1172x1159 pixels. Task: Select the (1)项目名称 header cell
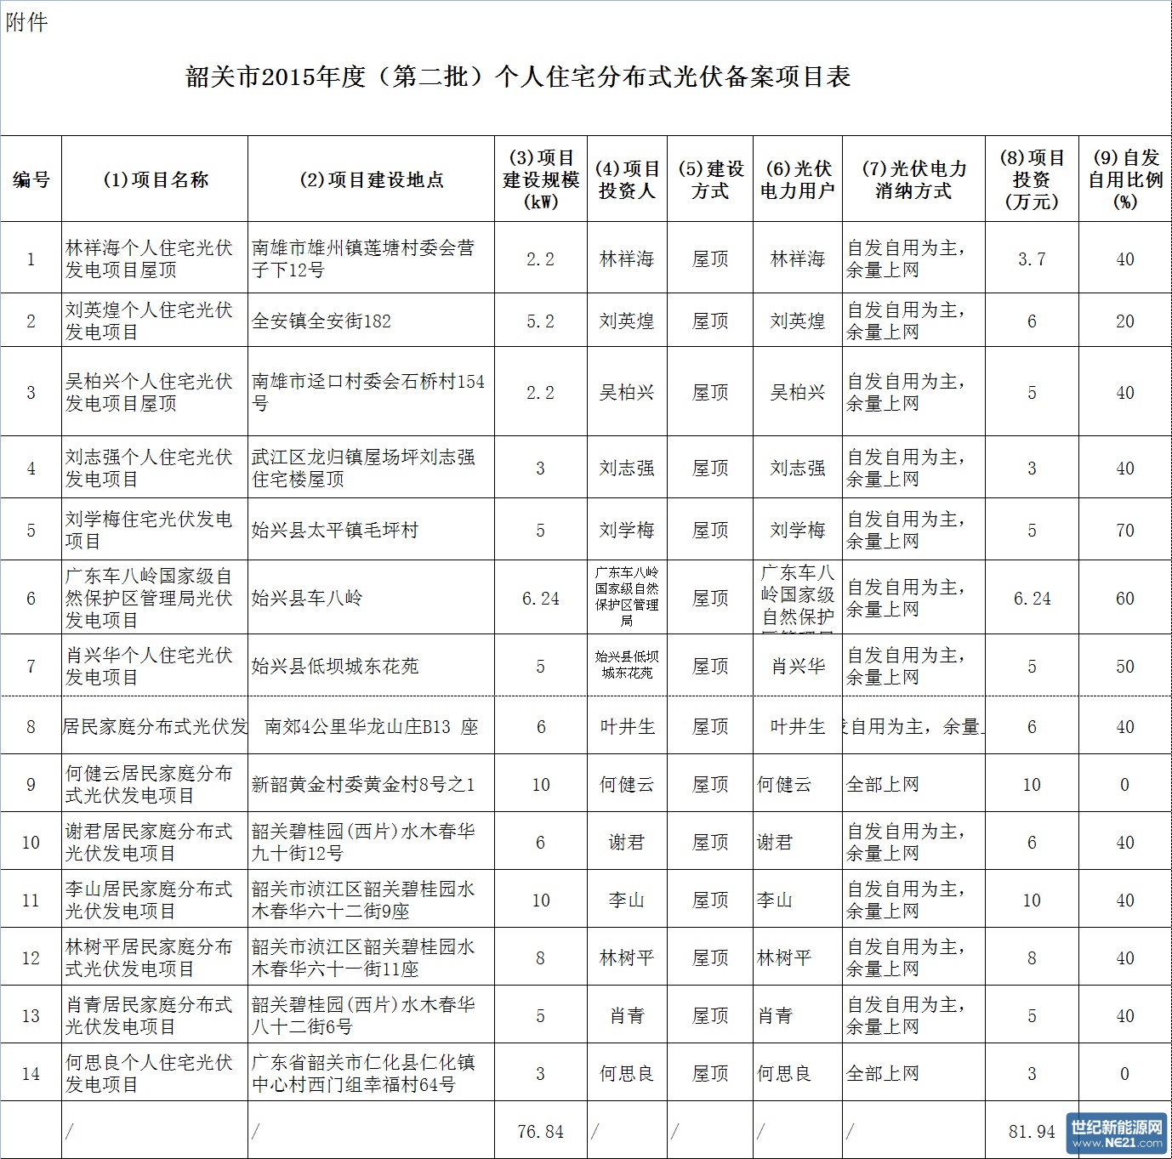pos(155,179)
